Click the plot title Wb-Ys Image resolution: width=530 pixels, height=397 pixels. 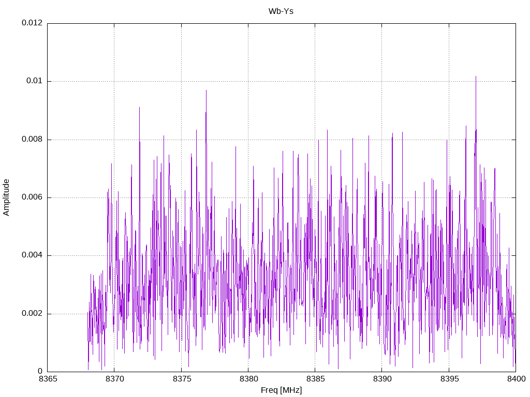pyautogui.click(x=281, y=11)
